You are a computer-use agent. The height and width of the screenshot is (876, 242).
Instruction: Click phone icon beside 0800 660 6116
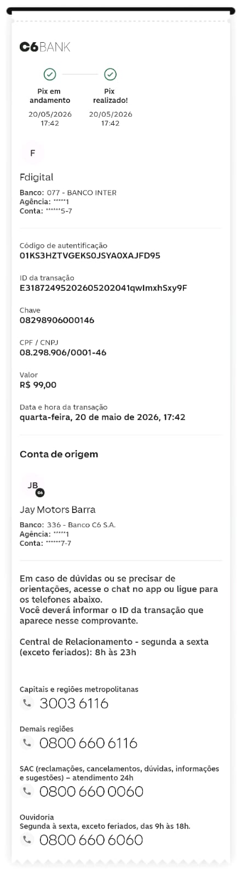click(x=26, y=743)
